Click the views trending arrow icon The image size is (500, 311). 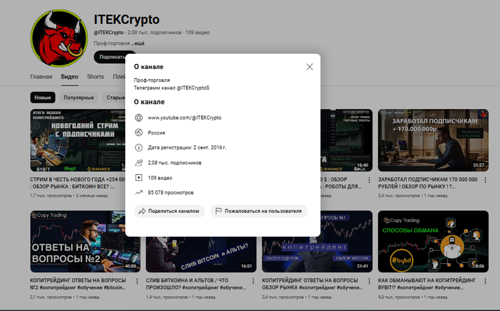click(139, 192)
